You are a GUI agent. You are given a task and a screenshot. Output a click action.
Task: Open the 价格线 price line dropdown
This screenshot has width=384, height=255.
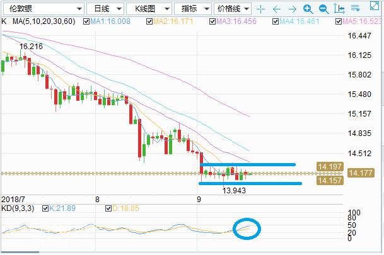click(x=233, y=9)
